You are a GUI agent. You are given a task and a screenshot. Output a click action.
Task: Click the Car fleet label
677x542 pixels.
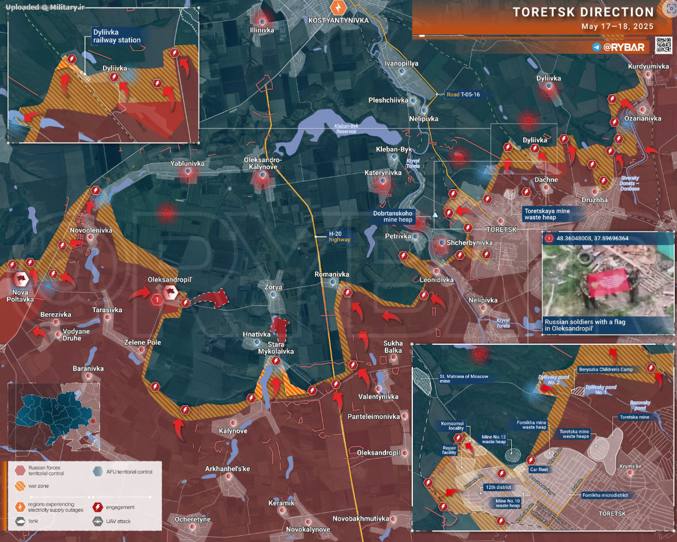[539, 469]
